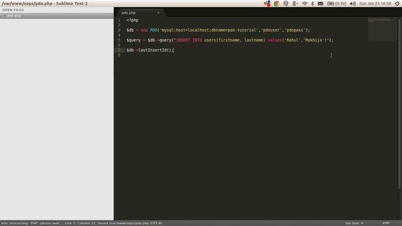Screen dimensions: 402x226
Task: Open the PHP syntax selector in status bar
Action: [x=386, y=223]
